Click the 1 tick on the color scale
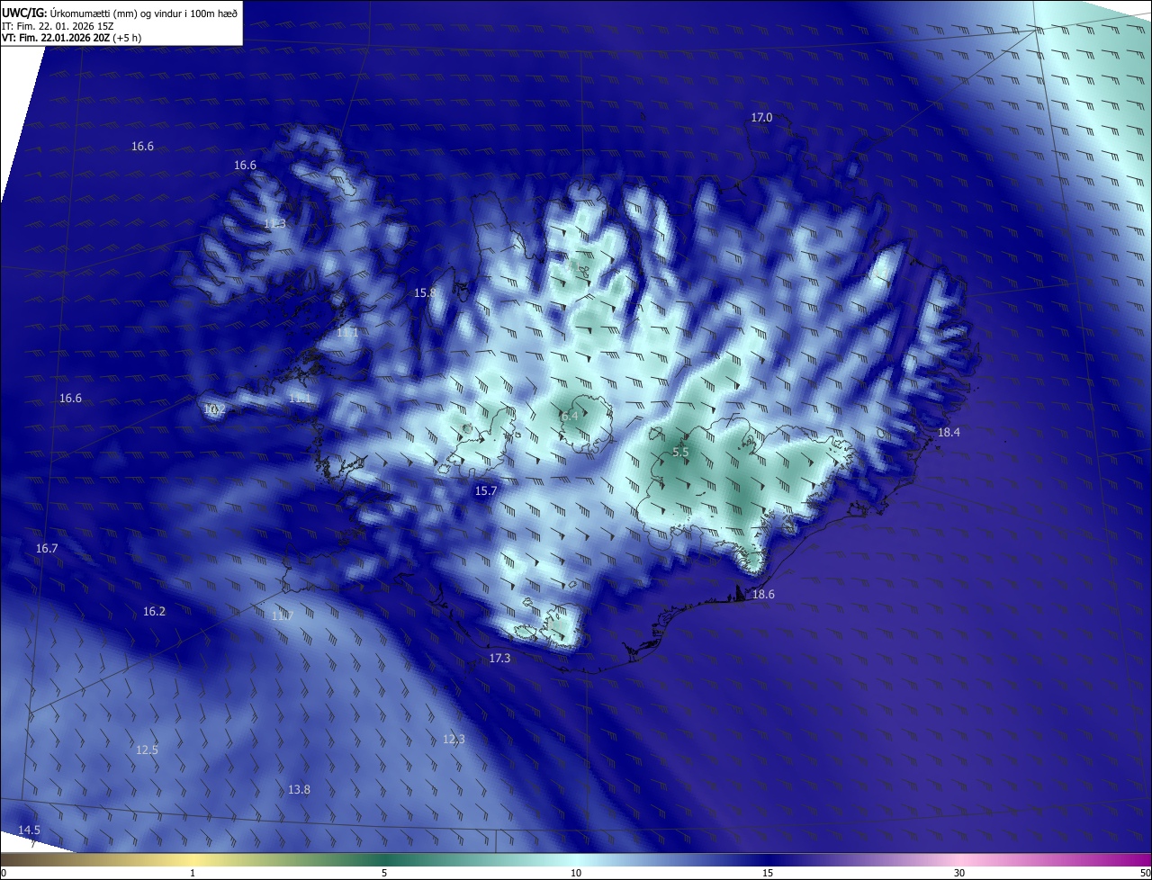Image resolution: width=1152 pixels, height=880 pixels. pos(193,873)
